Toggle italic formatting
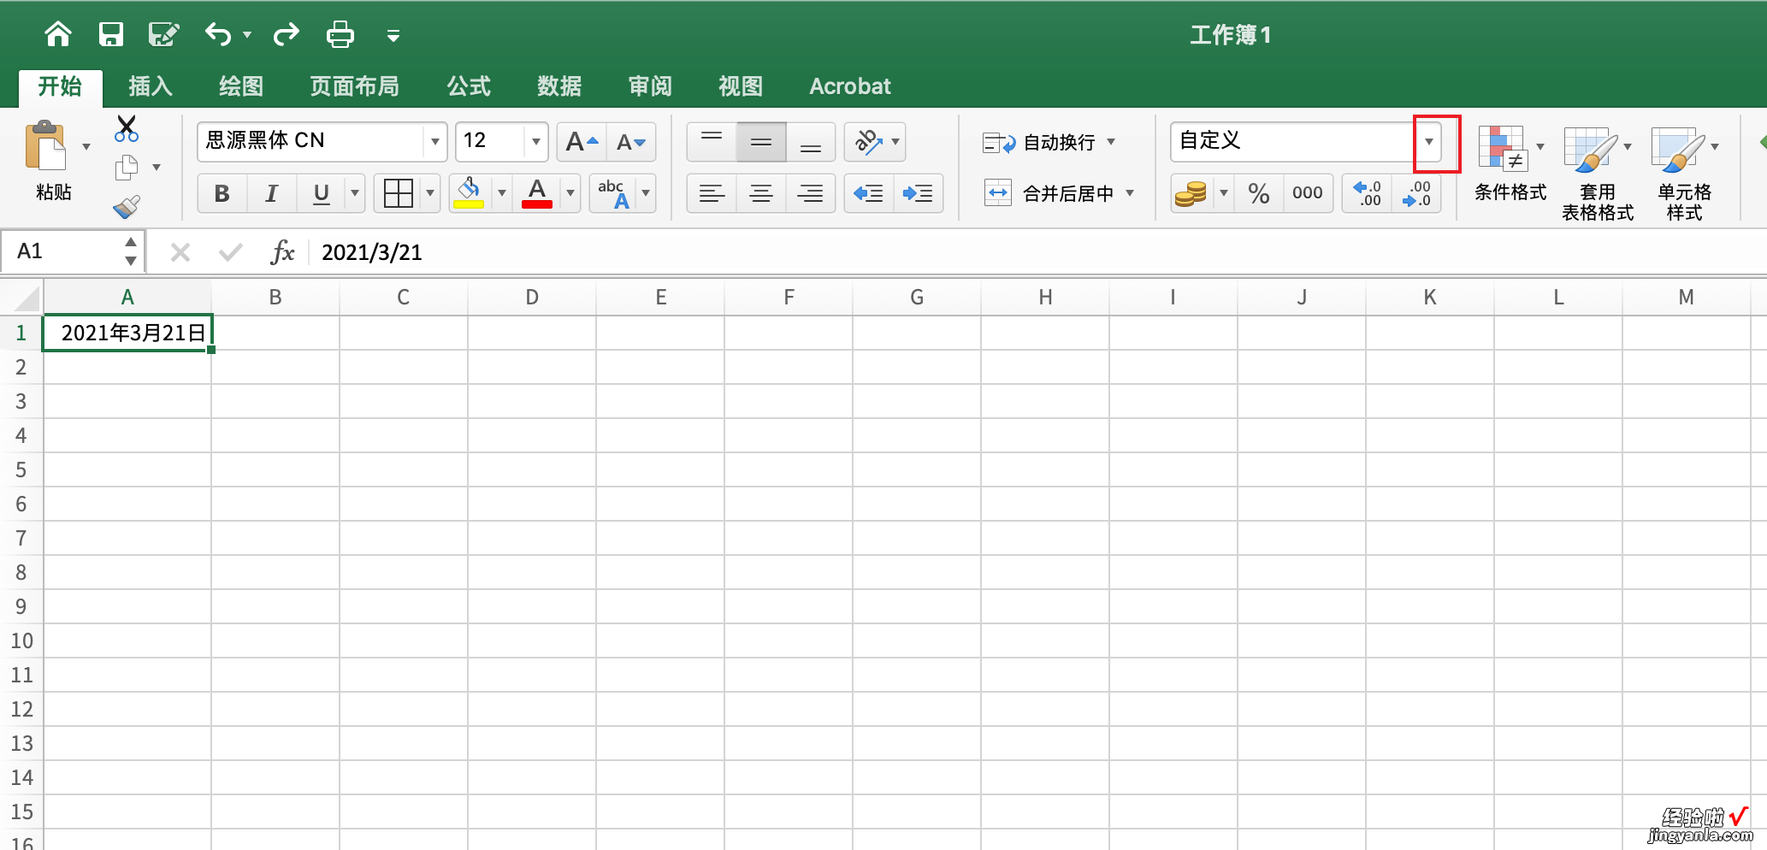 click(272, 193)
